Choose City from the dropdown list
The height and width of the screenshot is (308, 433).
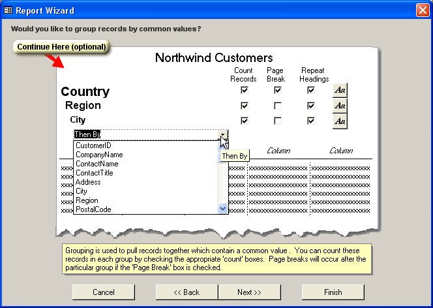tap(146, 191)
